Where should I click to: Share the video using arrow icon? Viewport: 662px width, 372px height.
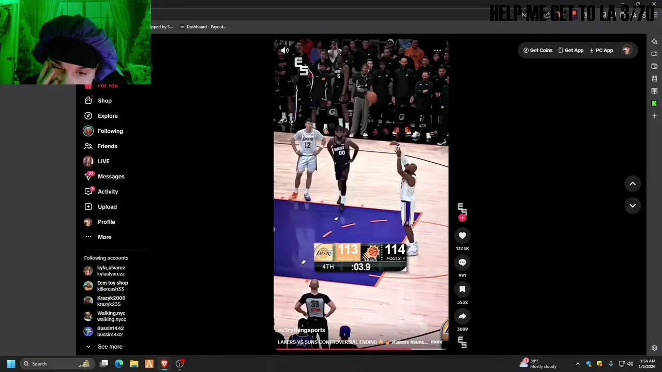point(462,316)
